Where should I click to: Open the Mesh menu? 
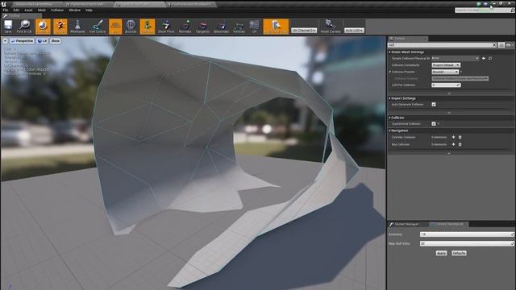pos(42,10)
